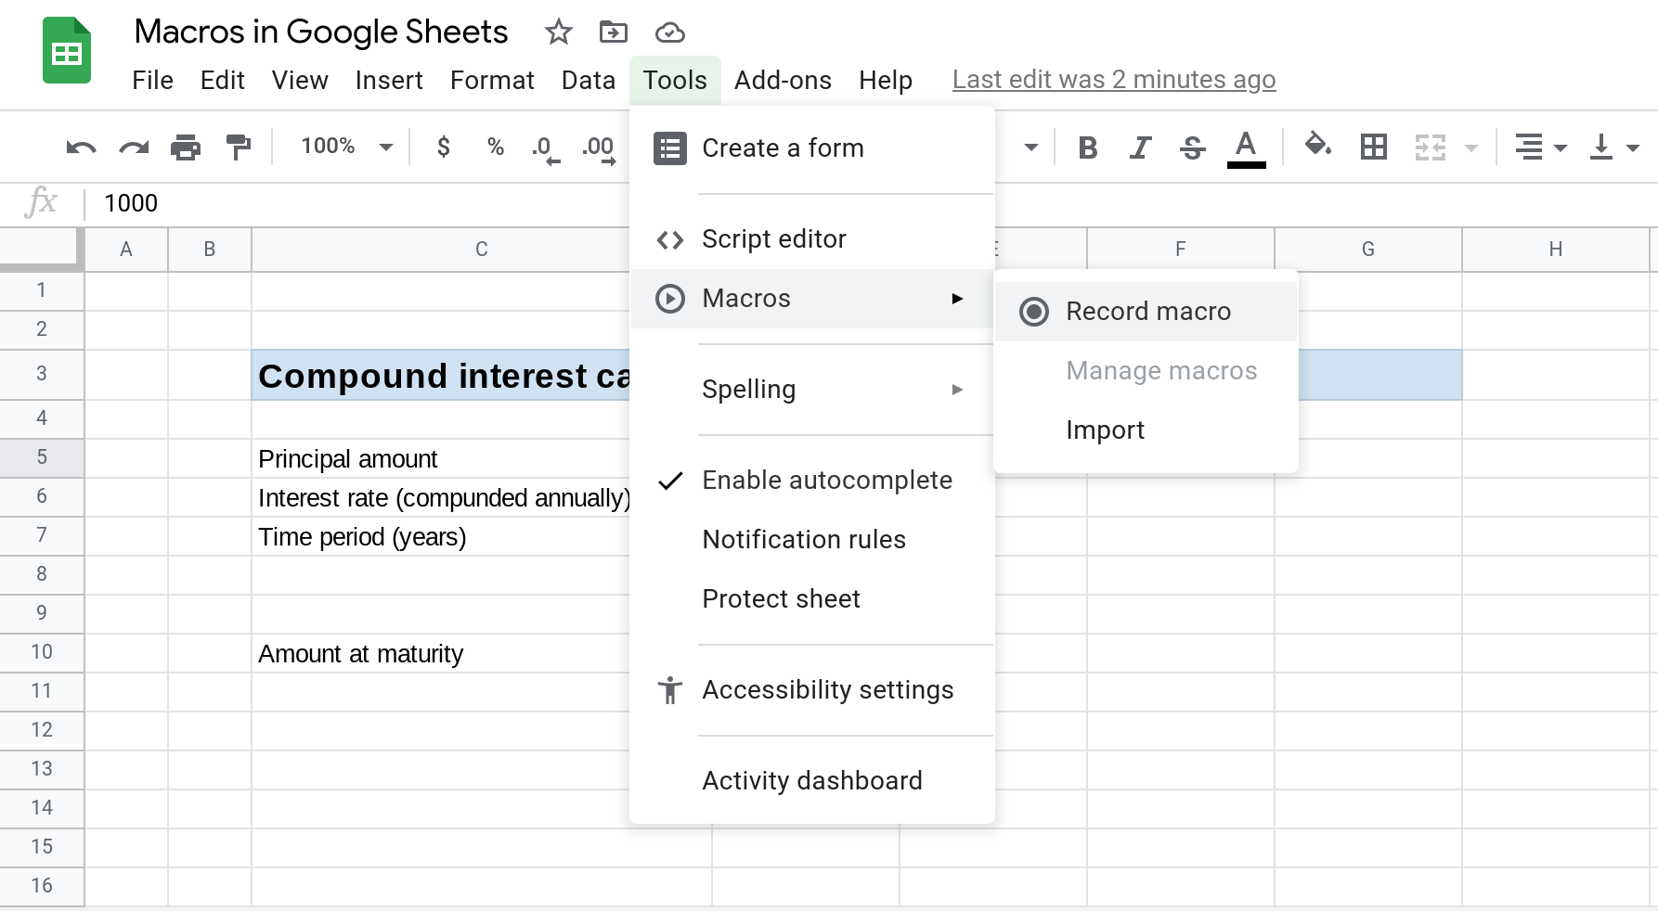Select the Compound interest title cell
The width and height of the screenshot is (1658, 911).
coord(440,376)
